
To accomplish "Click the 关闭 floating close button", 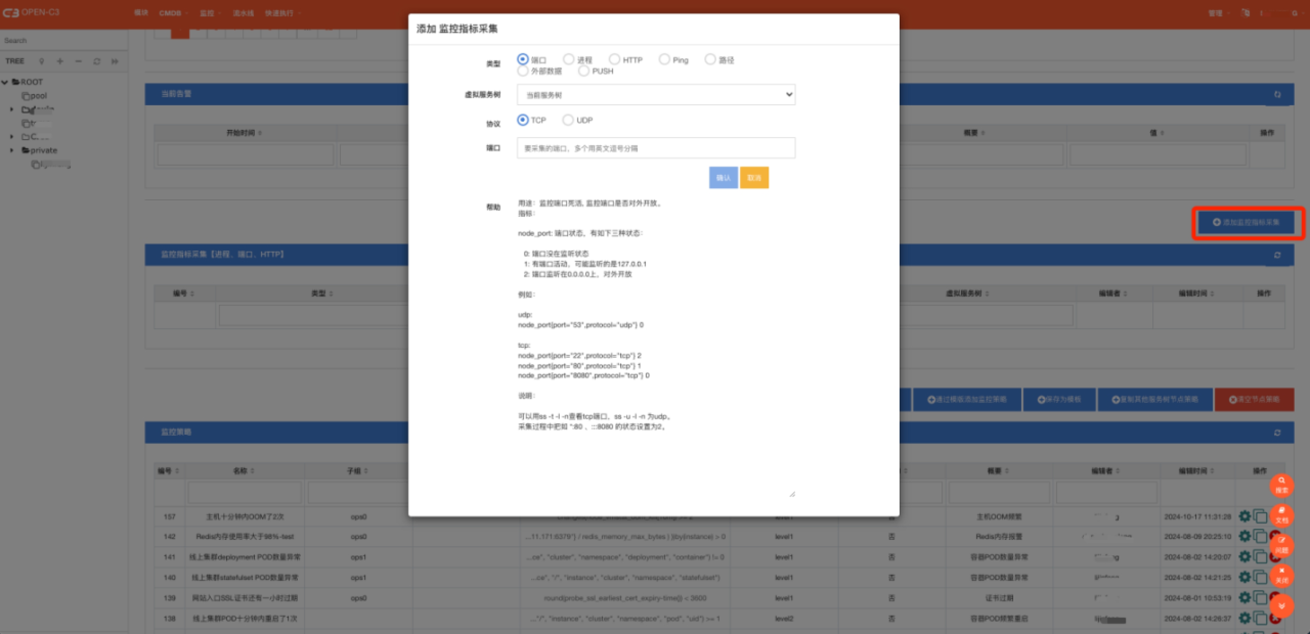I will click(x=1281, y=575).
